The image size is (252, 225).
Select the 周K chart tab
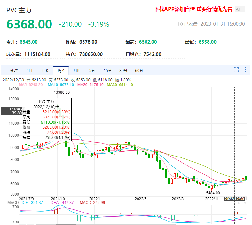pyautogui.click(x=61, y=71)
